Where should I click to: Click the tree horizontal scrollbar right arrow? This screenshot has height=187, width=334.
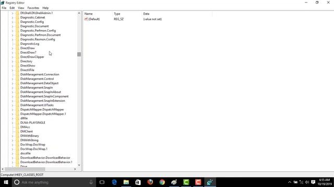click(75, 169)
